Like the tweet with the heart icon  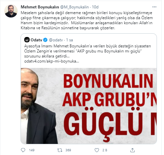(97, 150)
